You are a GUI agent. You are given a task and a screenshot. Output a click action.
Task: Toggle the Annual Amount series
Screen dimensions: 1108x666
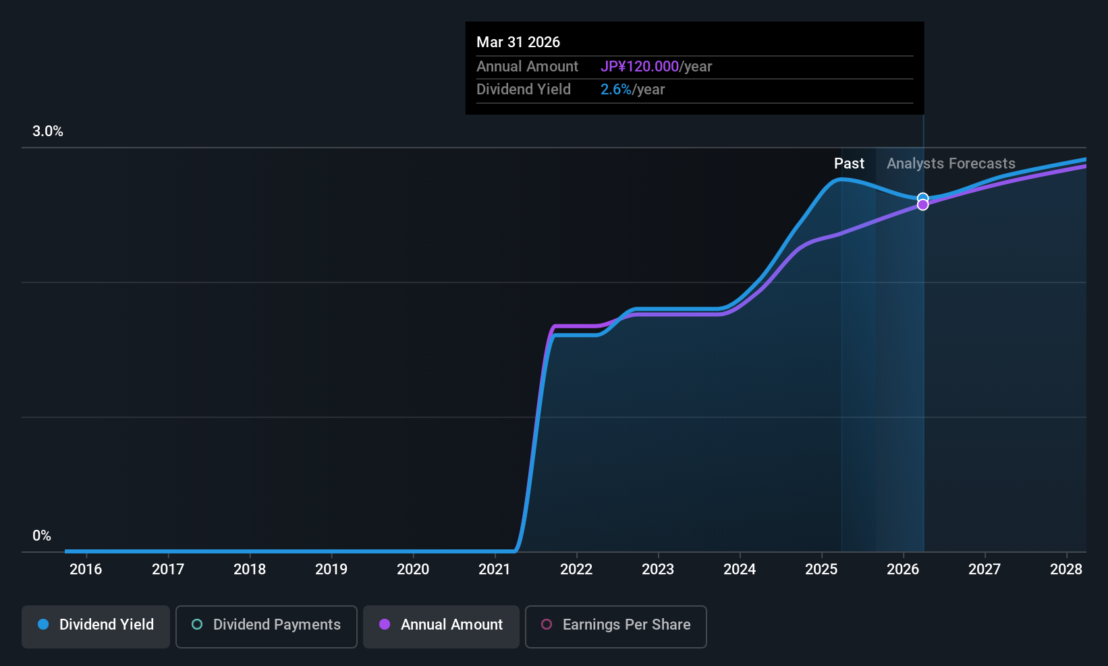(x=441, y=627)
